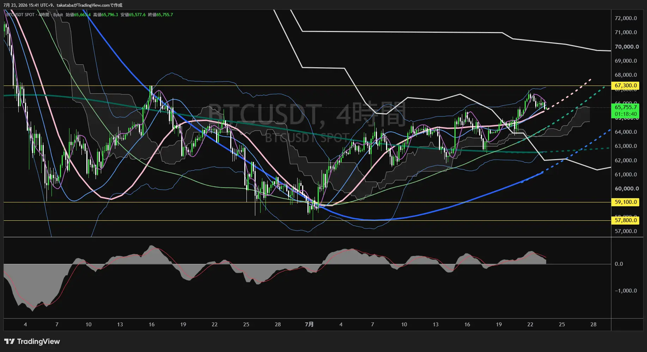The image size is (647, 352).
Task: Click the yellow 67,300.0 price label
Action: coord(626,86)
